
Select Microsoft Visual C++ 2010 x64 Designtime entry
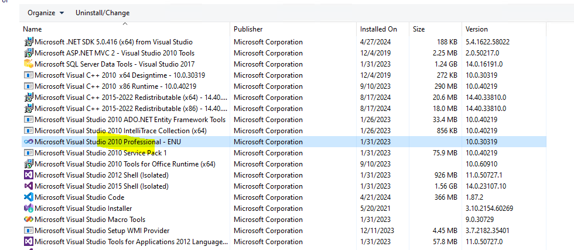[119, 75]
